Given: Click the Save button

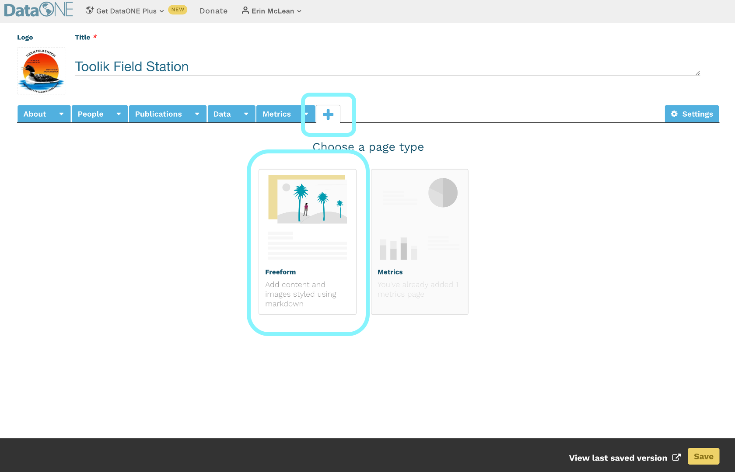Looking at the screenshot, I should pyautogui.click(x=703, y=456).
